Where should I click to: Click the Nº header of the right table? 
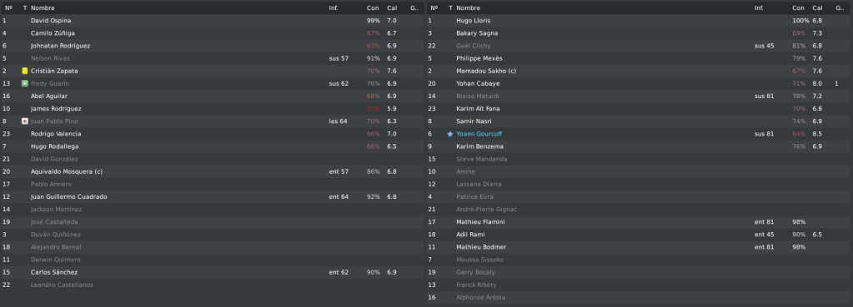pos(434,8)
